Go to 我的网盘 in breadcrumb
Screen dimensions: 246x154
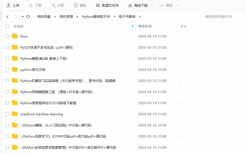click(x=44, y=16)
